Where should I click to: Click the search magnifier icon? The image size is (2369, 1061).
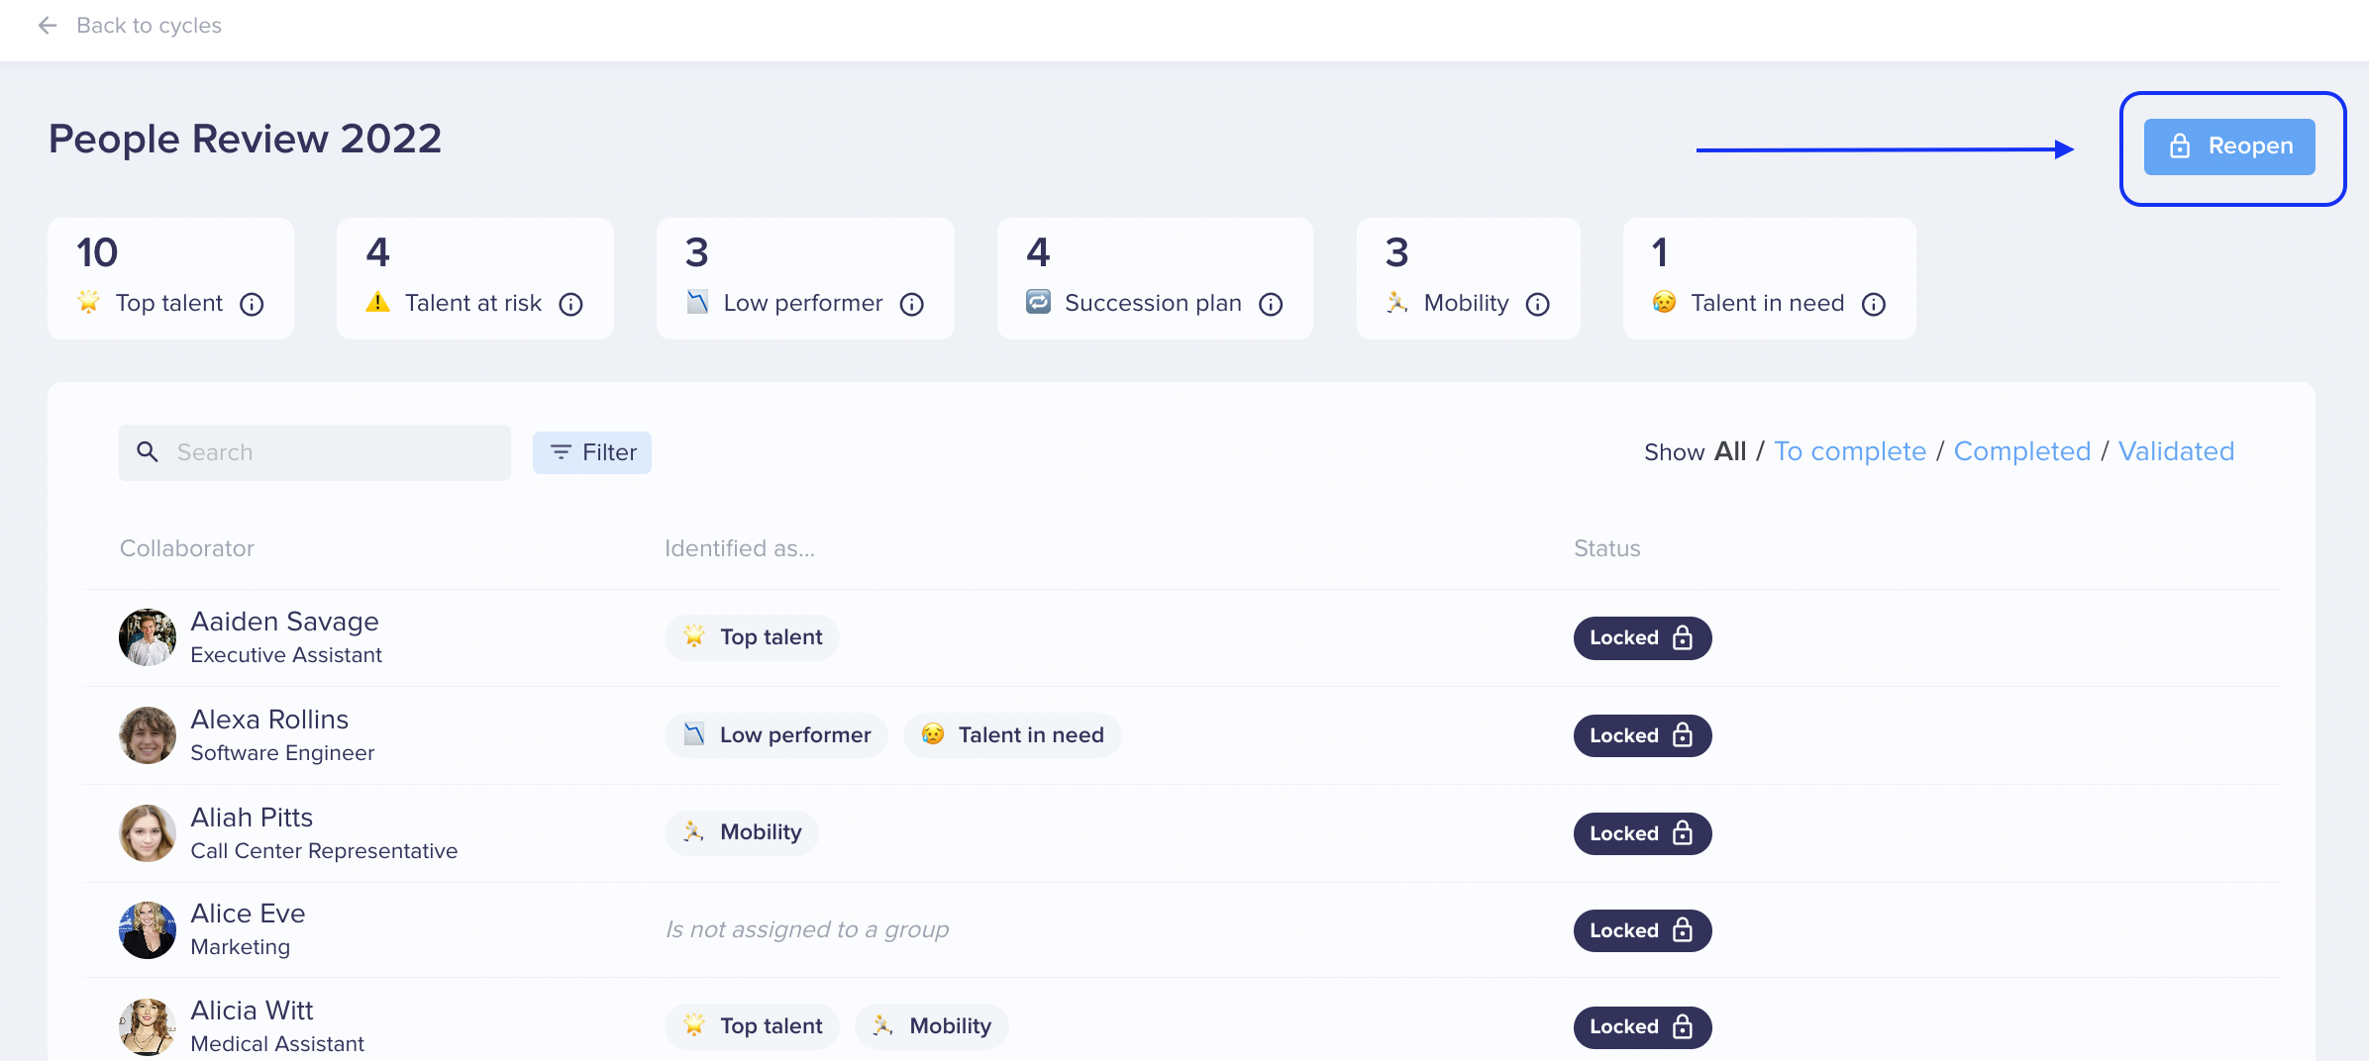pos(148,452)
